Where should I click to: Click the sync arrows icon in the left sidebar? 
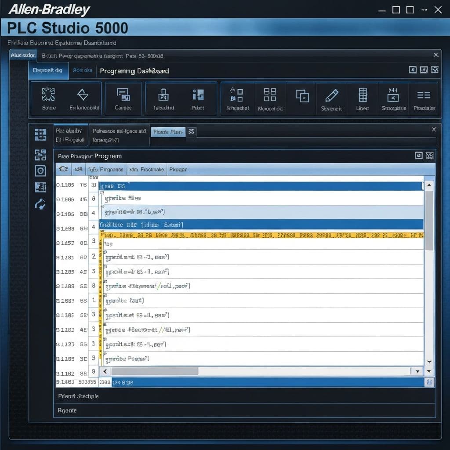click(40, 203)
